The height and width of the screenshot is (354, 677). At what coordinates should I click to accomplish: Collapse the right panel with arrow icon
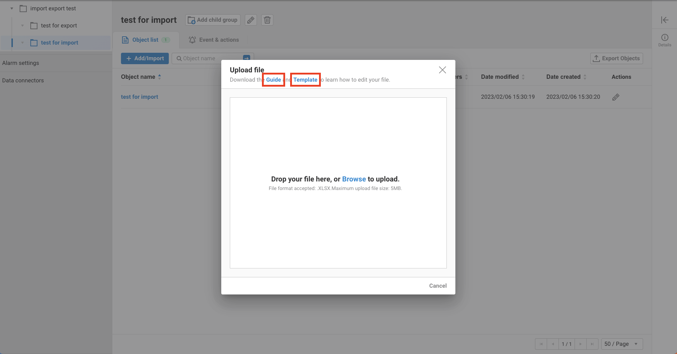coord(665,20)
